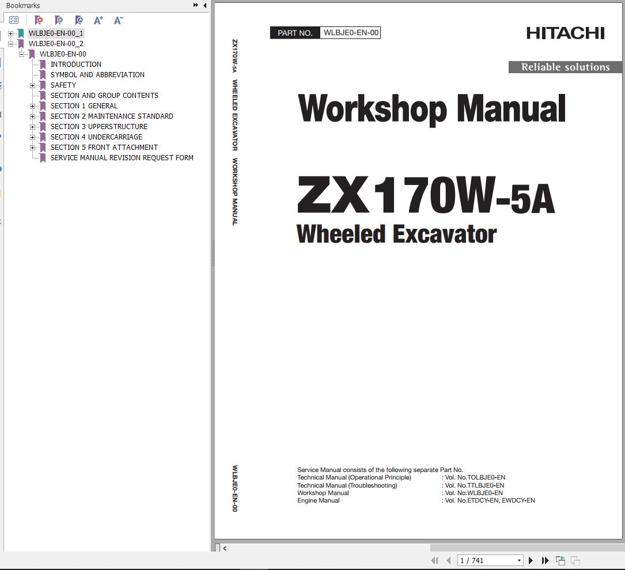Open SECTION 2 MAINTENANCE STANDARD bookmark
The height and width of the screenshot is (570, 625).
[x=112, y=116]
